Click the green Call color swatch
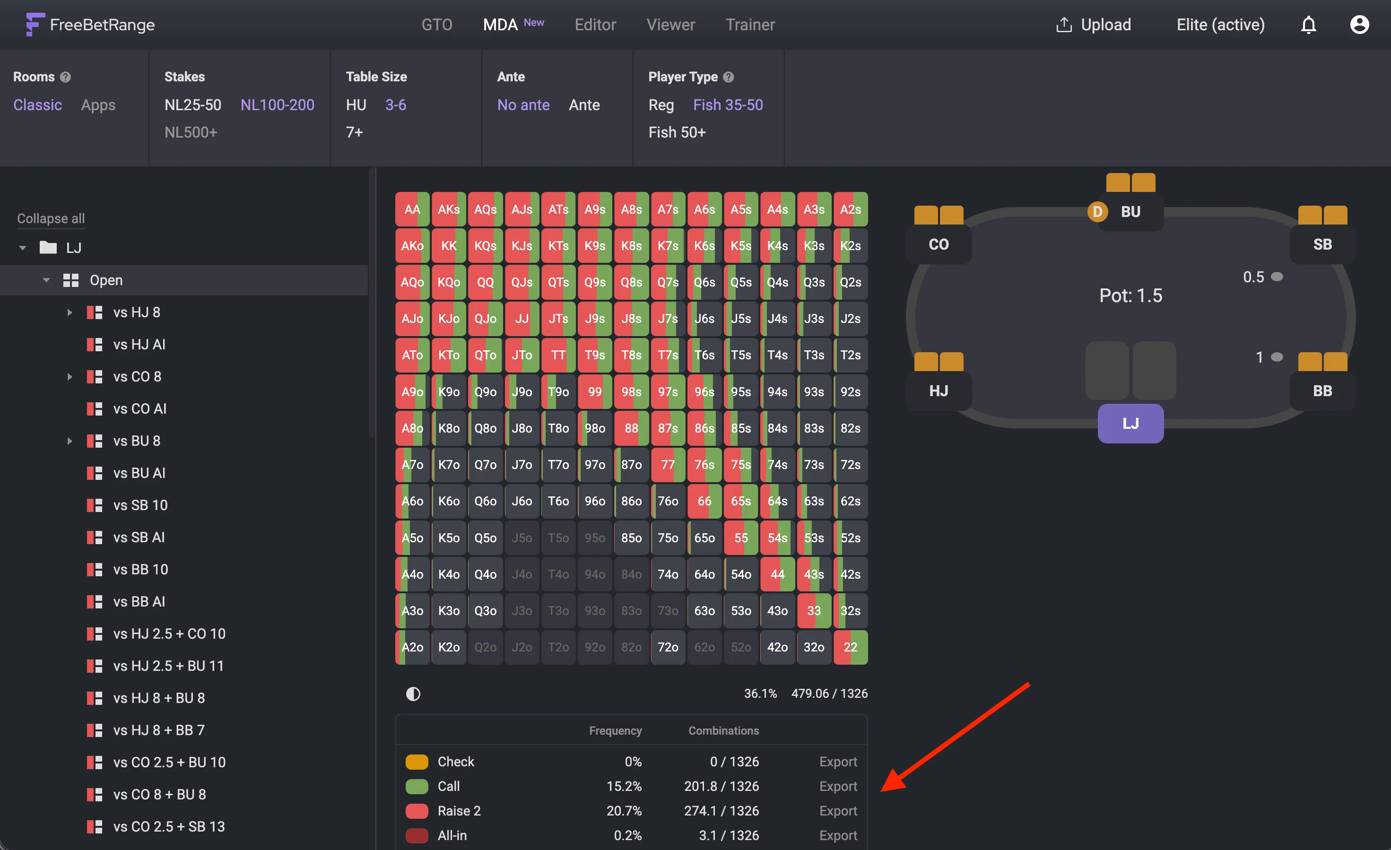 [x=417, y=786]
